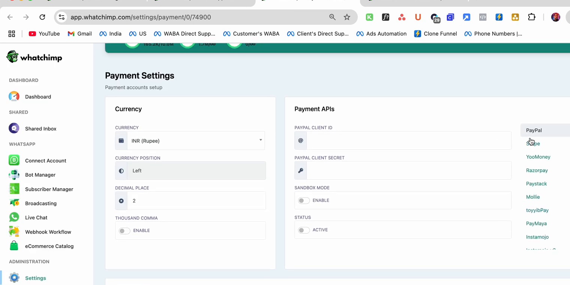Open the Live Chat icon
The image size is (570, 285).
click(14, 217)
